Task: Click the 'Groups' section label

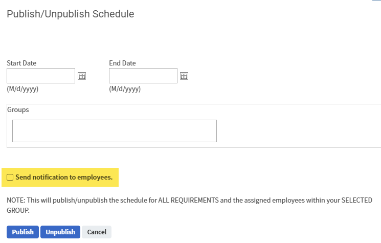Action: 18,110
